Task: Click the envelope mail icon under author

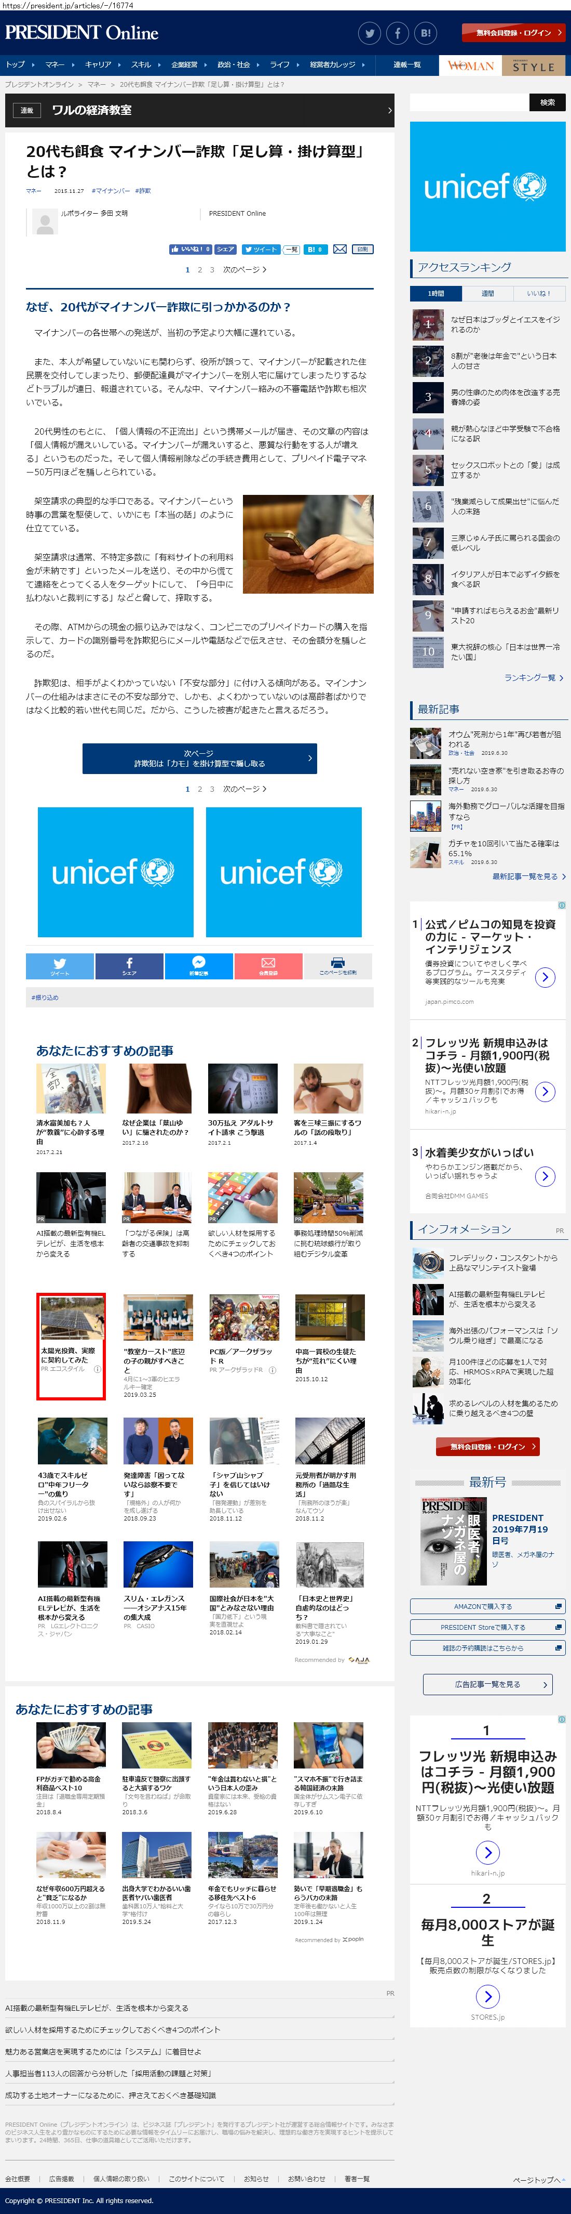Action: click(x=340, y=249)
